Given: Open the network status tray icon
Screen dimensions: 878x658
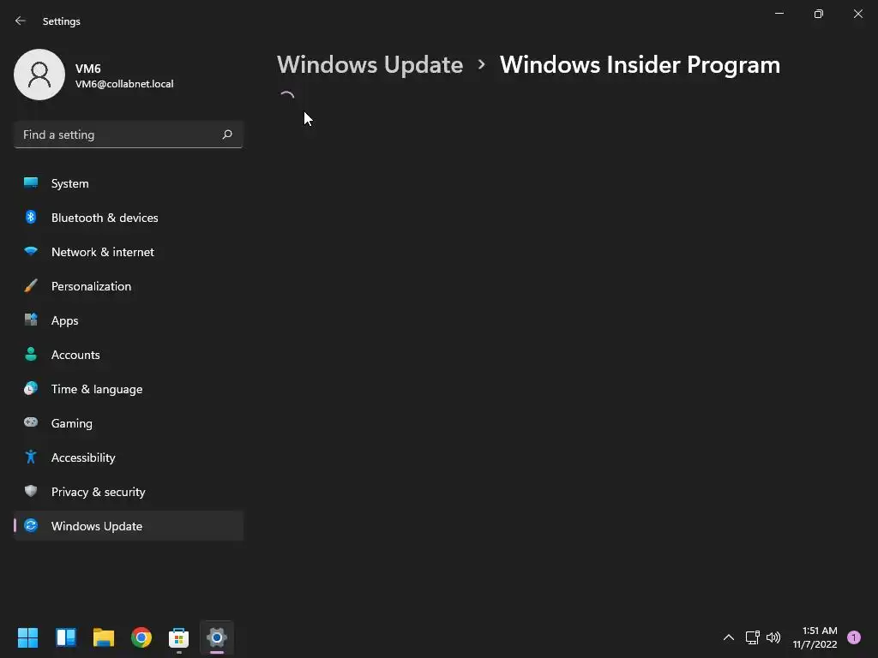Looking at the screenshot, I should [x=752, y=637].
